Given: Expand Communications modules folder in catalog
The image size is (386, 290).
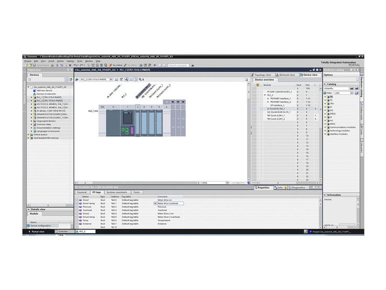Looking at the screenshot, I should [325, 127].
